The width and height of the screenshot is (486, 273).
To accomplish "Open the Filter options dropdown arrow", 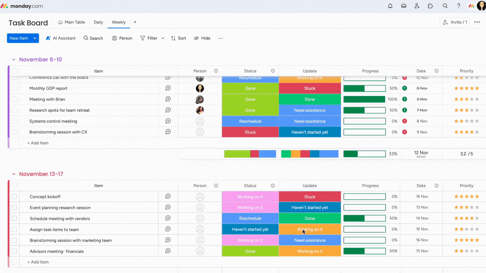I will (163, 38).
